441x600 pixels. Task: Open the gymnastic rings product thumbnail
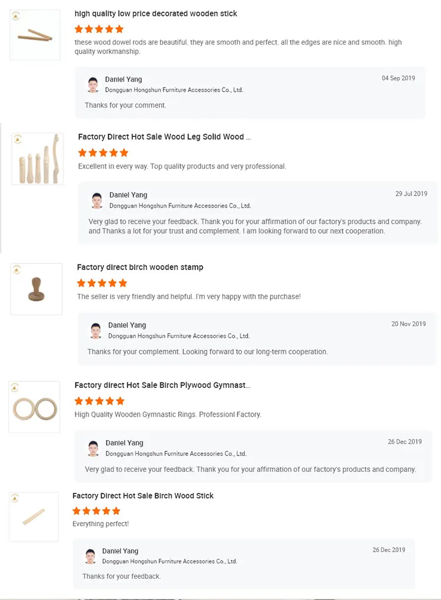click(x=34, y=407)
